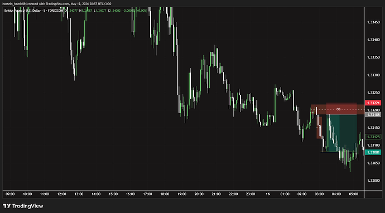This screenshot has height=213, width=385.
Task: Click the 18:00 time axis label
Action: 165,194
